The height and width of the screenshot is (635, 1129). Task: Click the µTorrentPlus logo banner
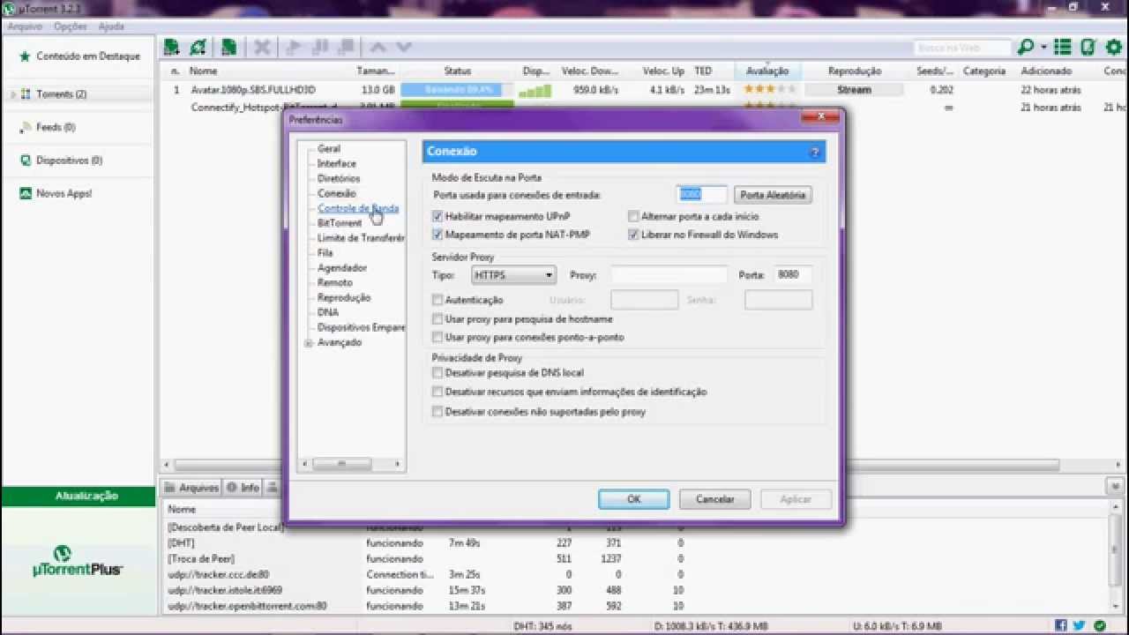[78, 561]
